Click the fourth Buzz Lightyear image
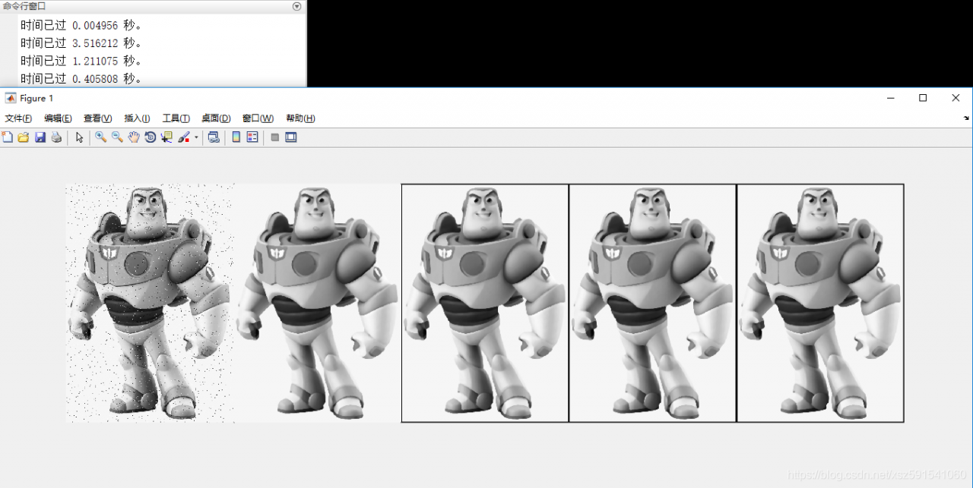The height and width of the screenshot is (488, 973). [653, 303]
